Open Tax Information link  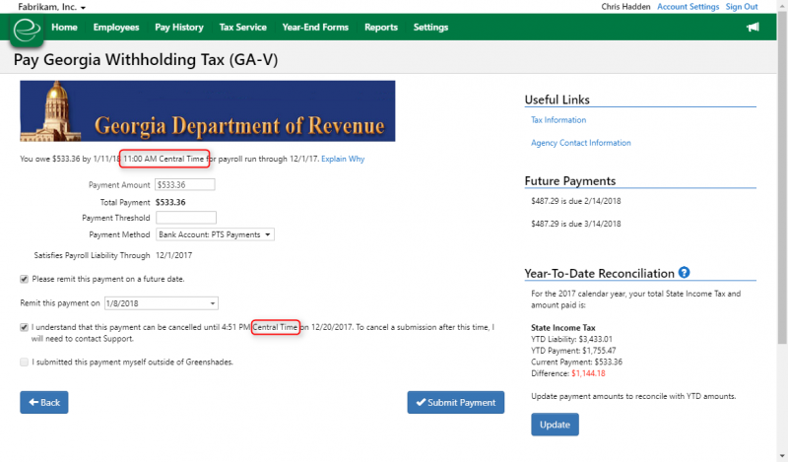558,120
